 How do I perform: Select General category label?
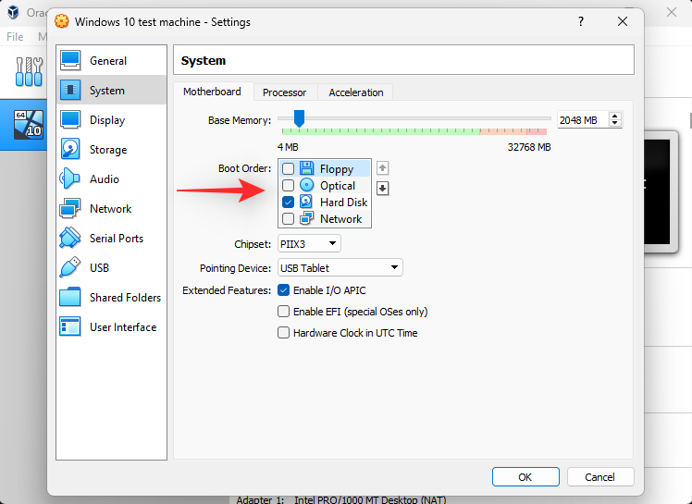pos(108,60)
